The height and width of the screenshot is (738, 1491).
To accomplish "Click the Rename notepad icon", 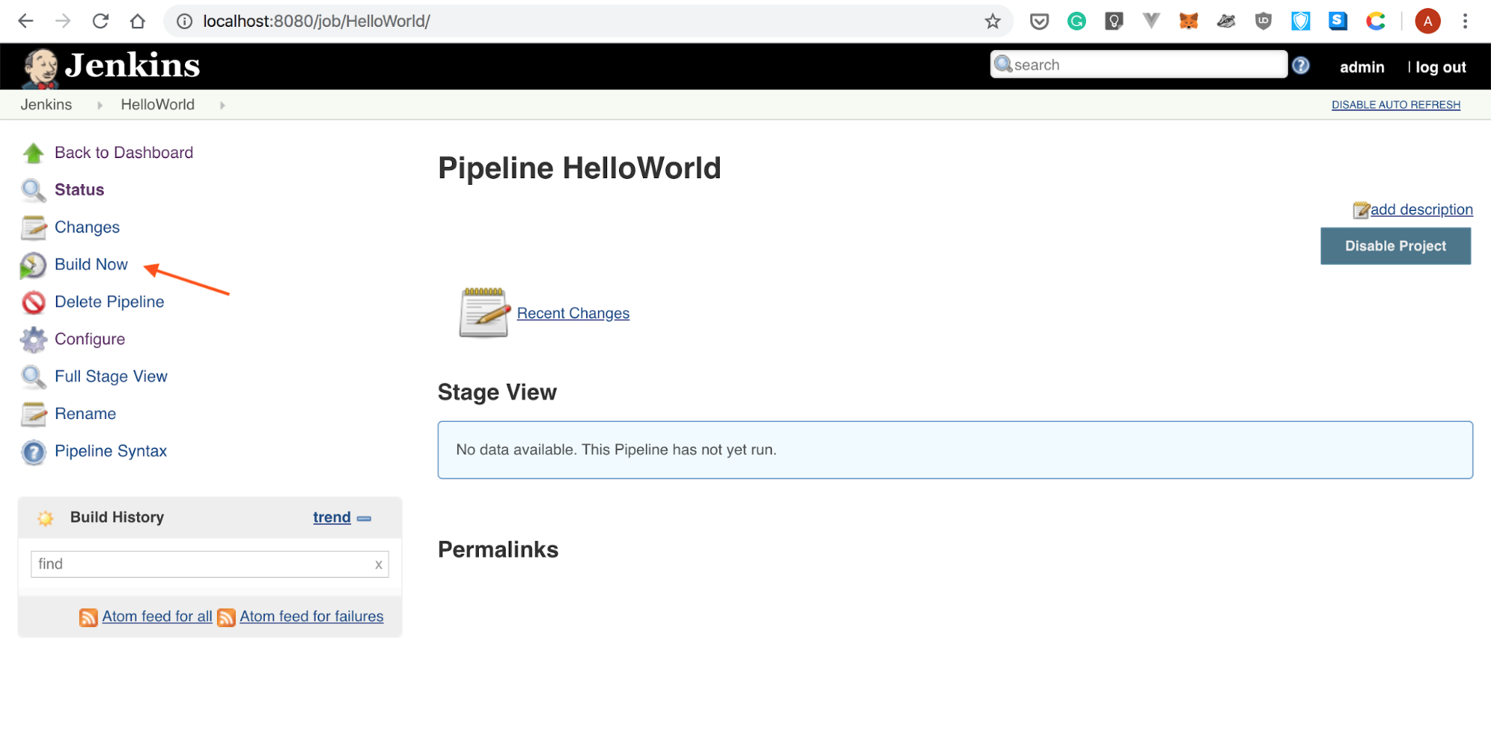I will point(34,414).
